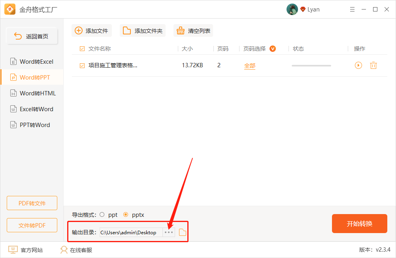
Task: Switch to Word转HTML mode
Action: pyautogui.click(x=32, y=93)
